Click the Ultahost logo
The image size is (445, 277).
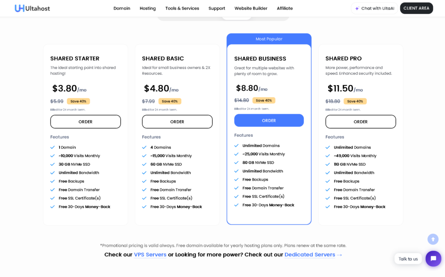point(32,8)
